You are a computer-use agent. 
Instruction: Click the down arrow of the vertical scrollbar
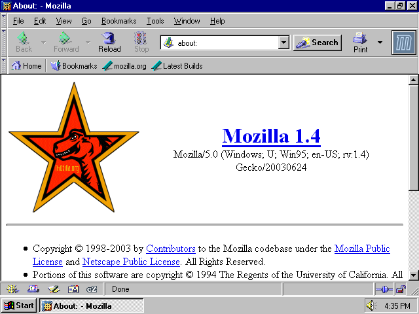pos(413,275)
